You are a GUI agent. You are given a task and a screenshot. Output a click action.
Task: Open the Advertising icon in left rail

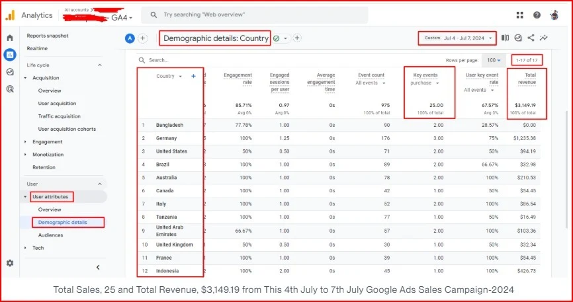10,89
